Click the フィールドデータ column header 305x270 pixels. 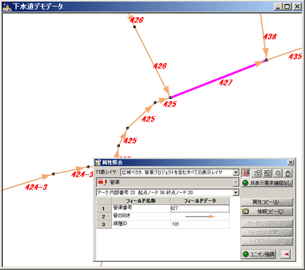(x=200, y=201)
